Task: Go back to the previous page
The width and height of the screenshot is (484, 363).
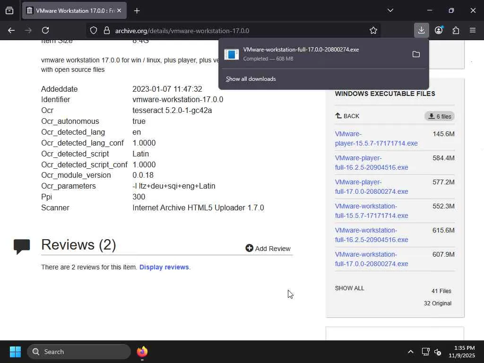Action: click(x=11, y=31)
